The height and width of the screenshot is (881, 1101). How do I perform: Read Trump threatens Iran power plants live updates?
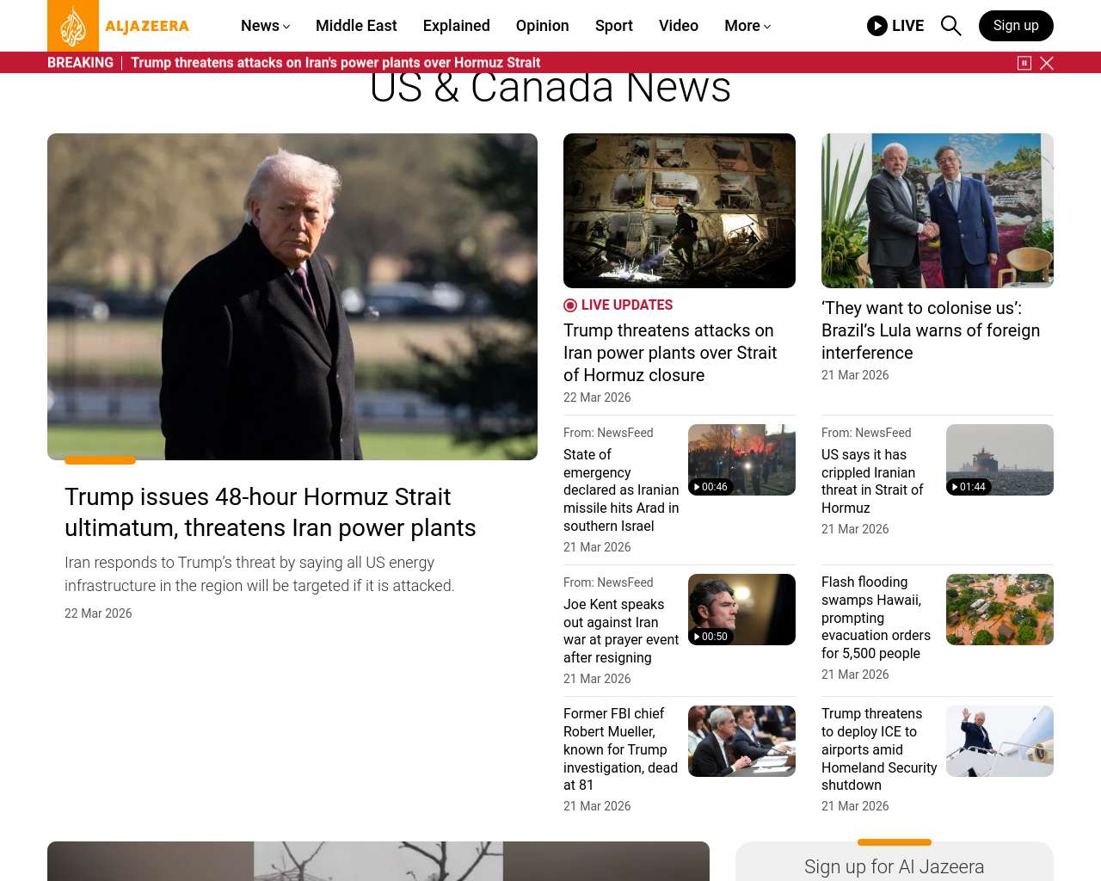[670, 353]
